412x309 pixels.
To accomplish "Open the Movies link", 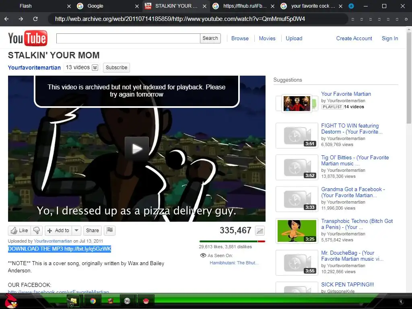I will [x=267, y=38].
